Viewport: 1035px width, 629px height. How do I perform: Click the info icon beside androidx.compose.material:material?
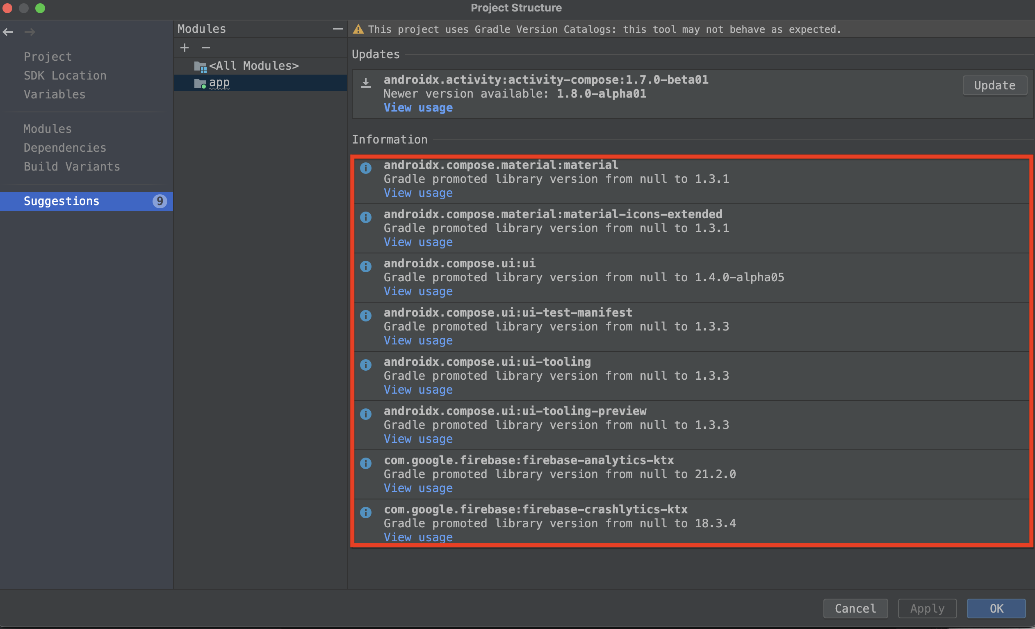365,168
